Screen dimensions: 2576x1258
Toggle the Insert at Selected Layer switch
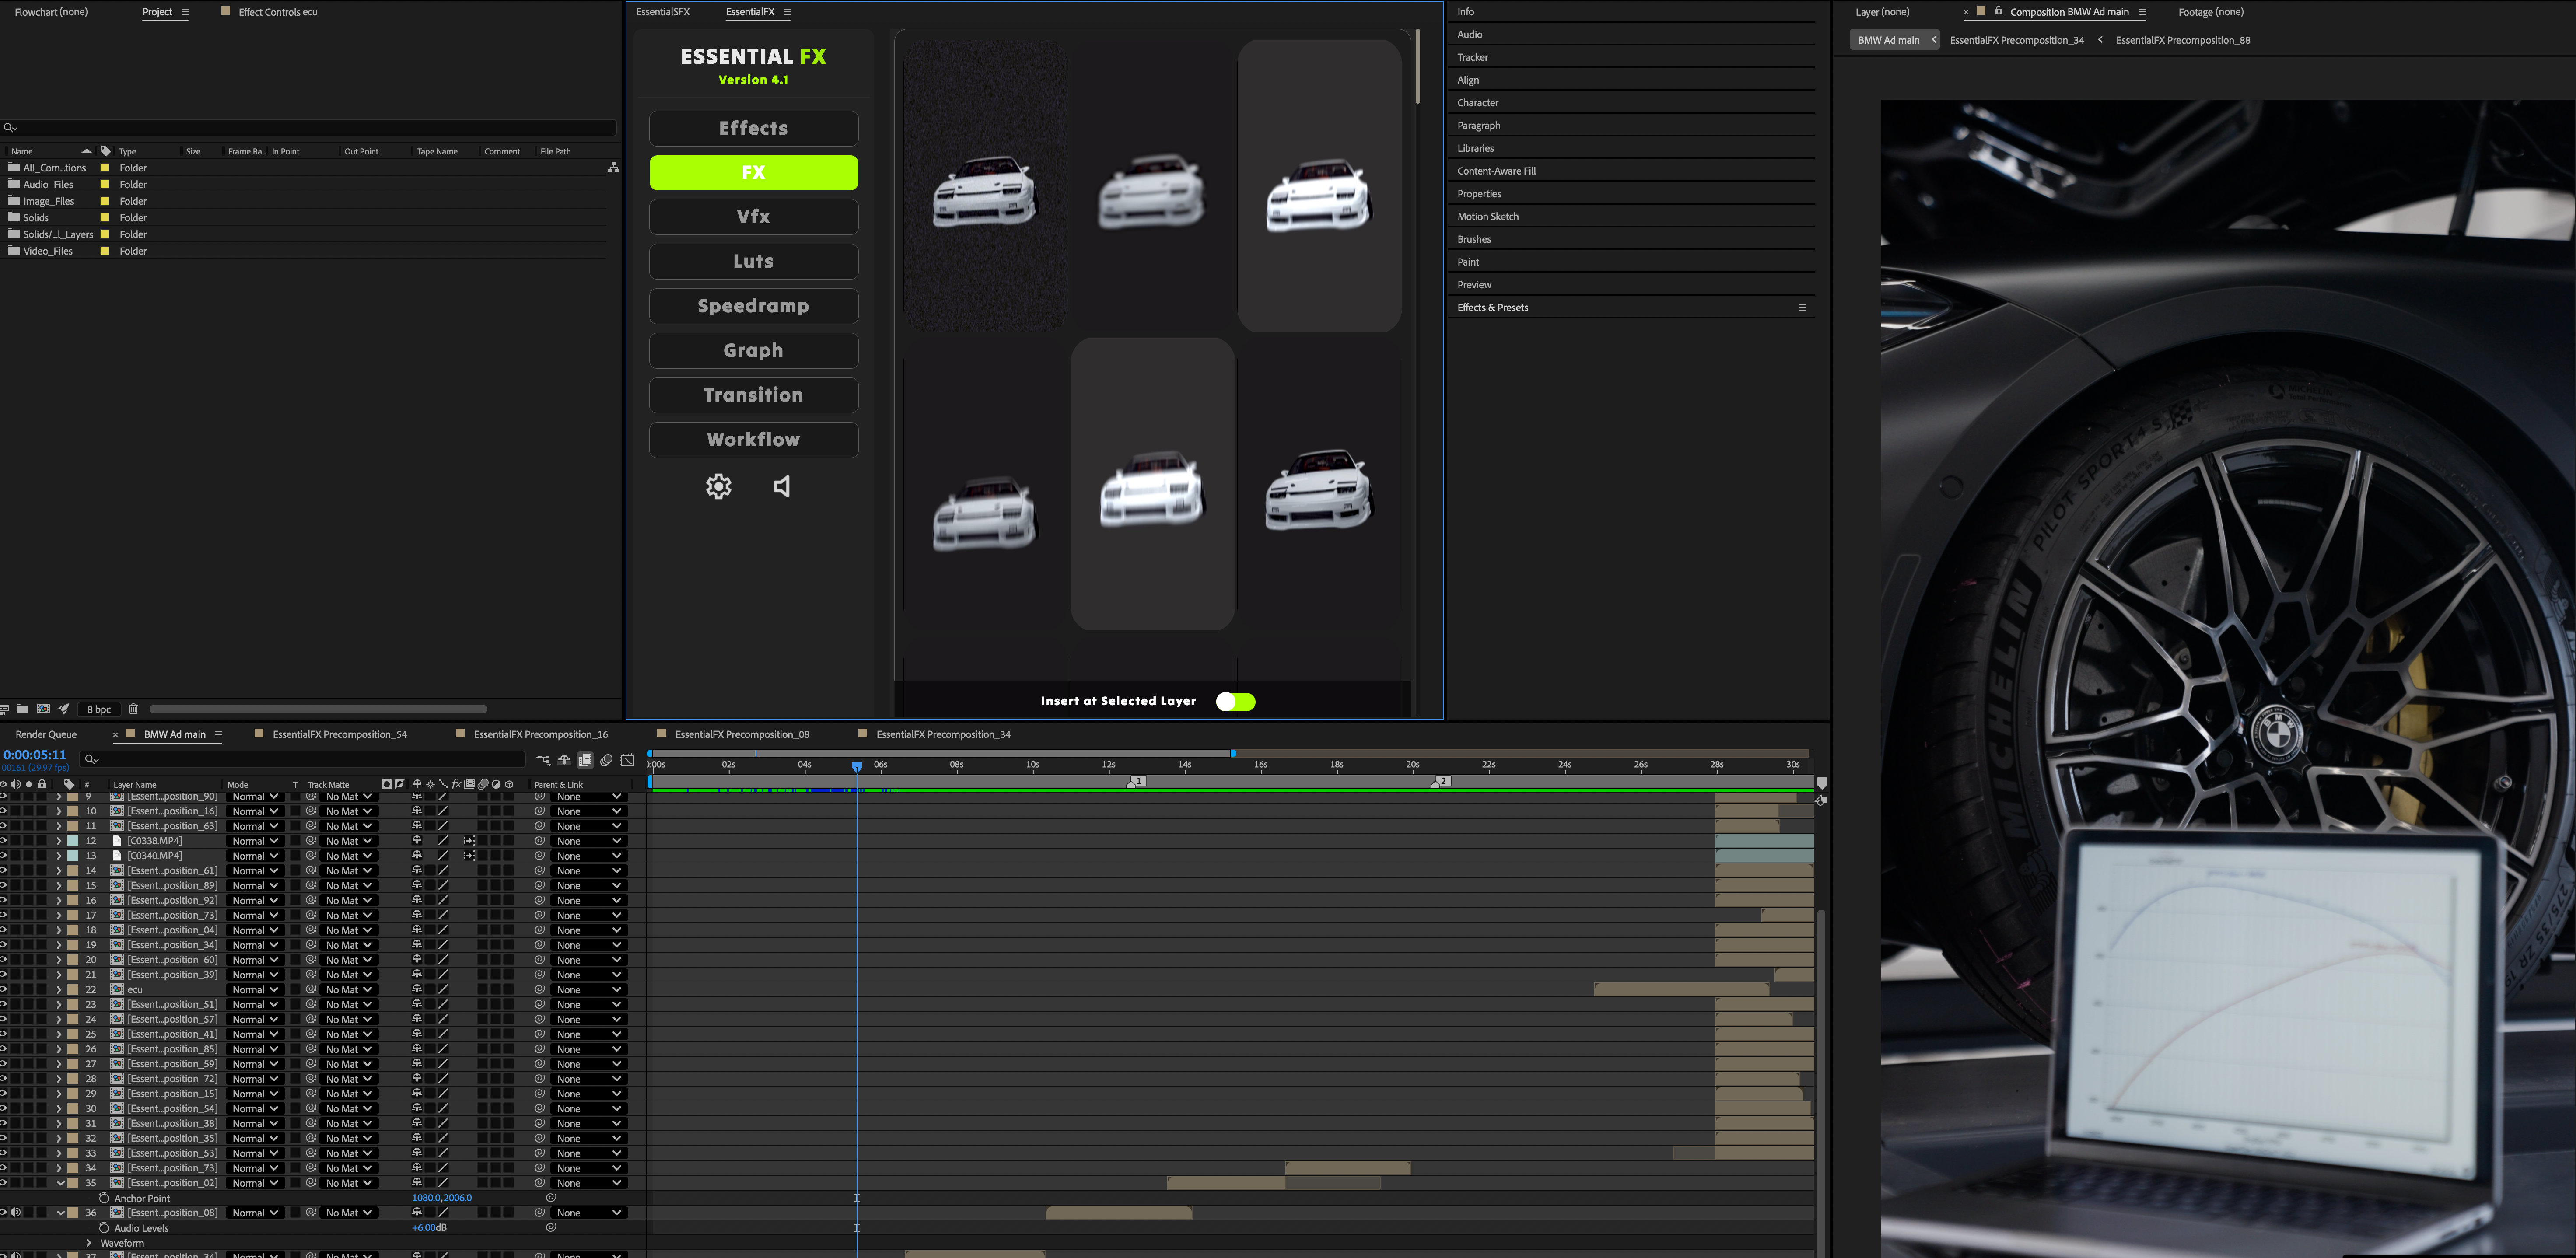tap(1235, 702)
